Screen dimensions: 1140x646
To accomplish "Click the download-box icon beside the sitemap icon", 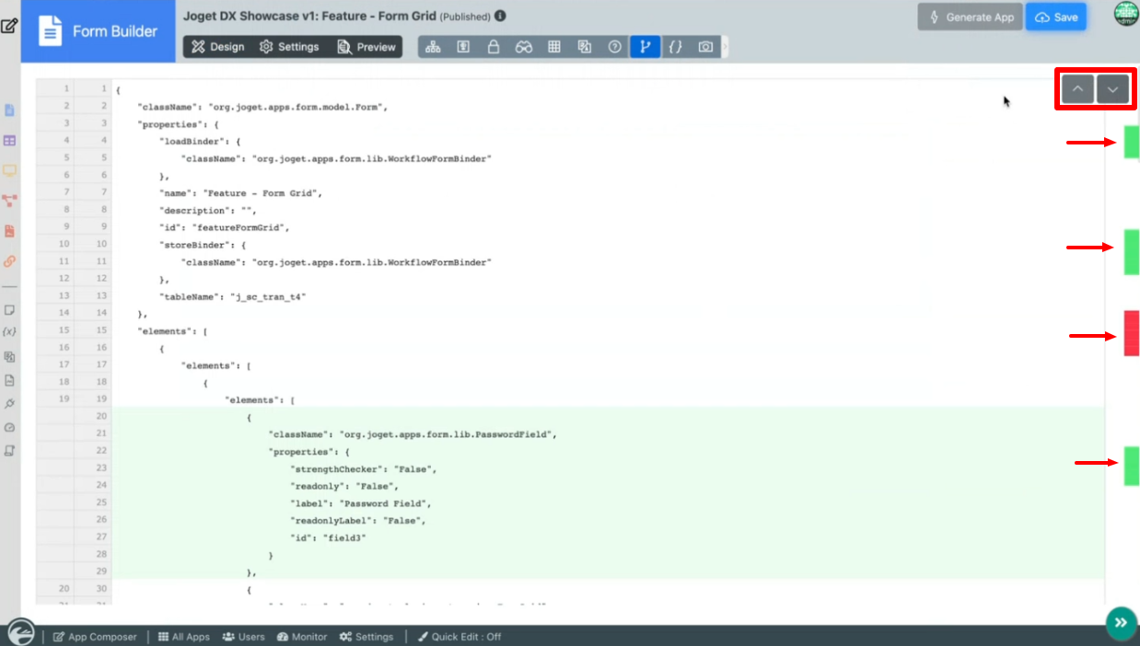I will 463,47.
